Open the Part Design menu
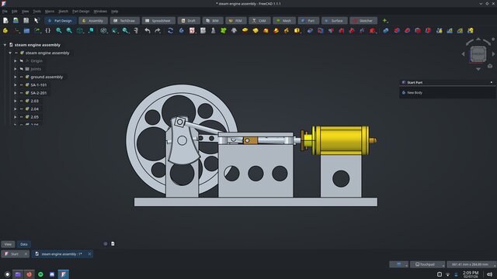The image size is (497, 279). (81, 12)
